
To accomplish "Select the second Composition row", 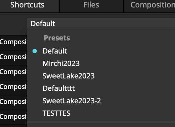I will 13,57.
